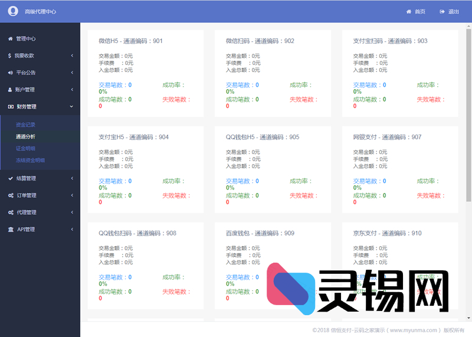Click the checkmark icon for 结算管理
Viewport: 472px width, 337px height.
point(11,178)
